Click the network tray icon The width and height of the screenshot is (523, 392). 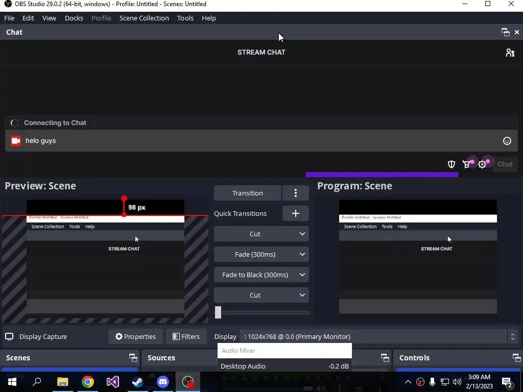[445, 382]
